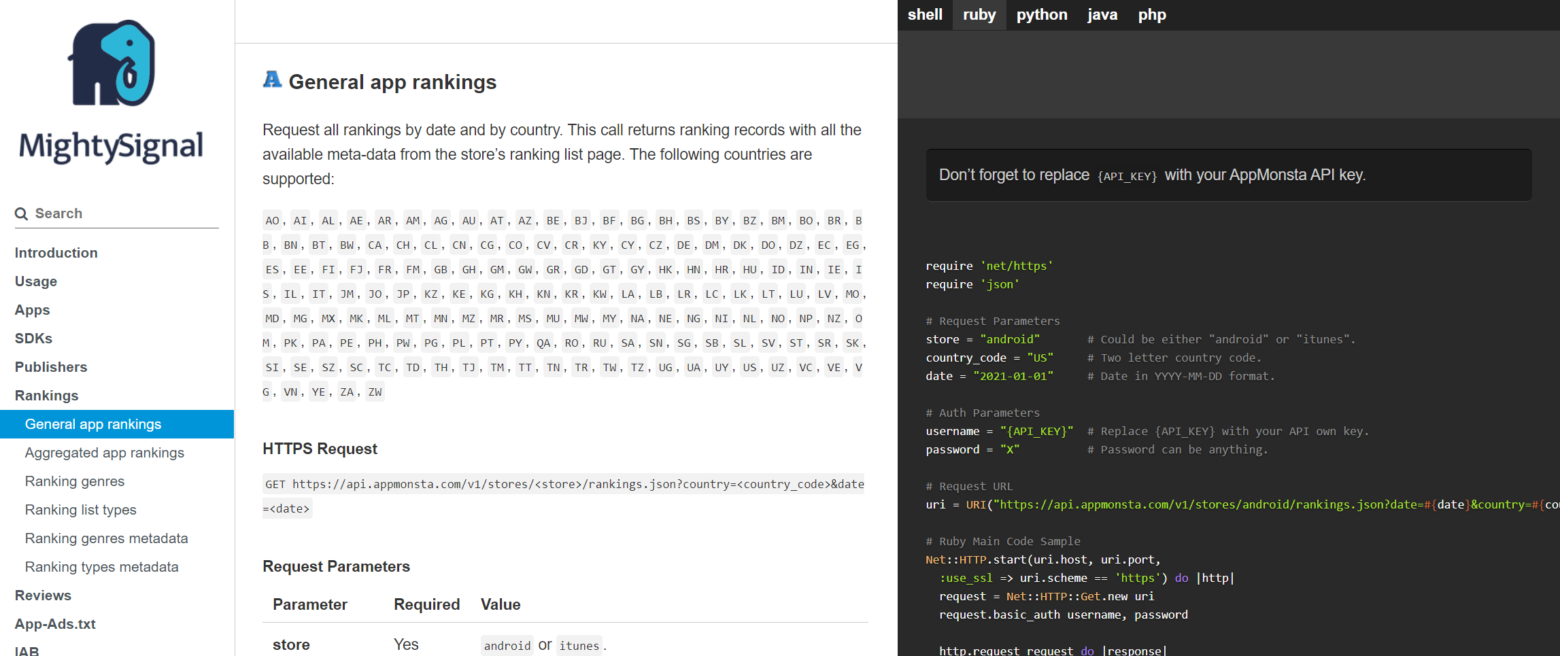
Task: Click the AO country code
Action: (x=272, y=221)
